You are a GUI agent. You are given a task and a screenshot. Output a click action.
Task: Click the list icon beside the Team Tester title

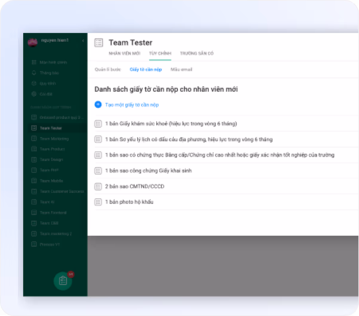99,43
